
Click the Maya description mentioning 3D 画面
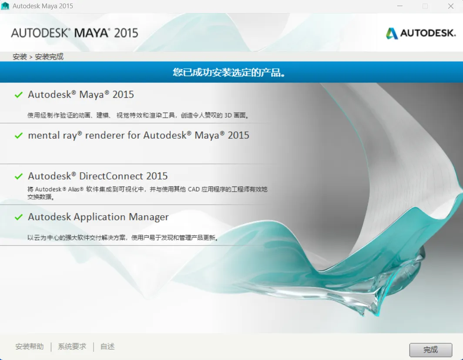click(x=138, y=115)
